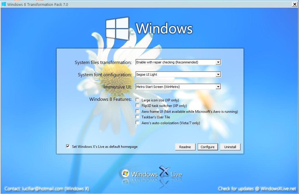Click the large Windows 8 logo

click(118, 28)
